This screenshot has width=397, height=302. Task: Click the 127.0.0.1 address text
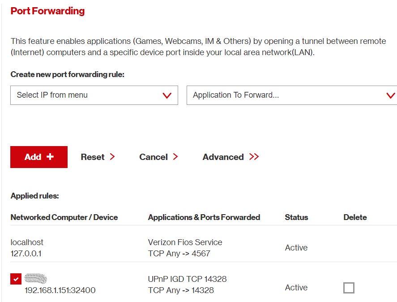(26, 253)
